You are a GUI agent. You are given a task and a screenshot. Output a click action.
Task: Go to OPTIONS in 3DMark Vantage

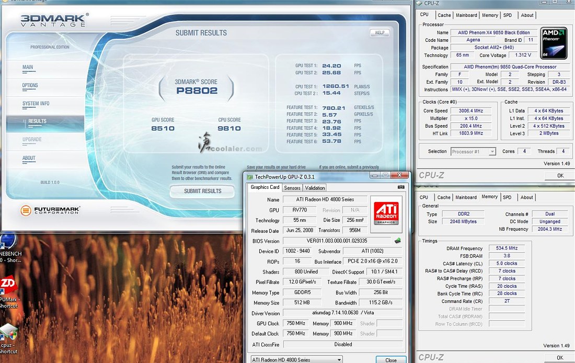pos(30,86)
